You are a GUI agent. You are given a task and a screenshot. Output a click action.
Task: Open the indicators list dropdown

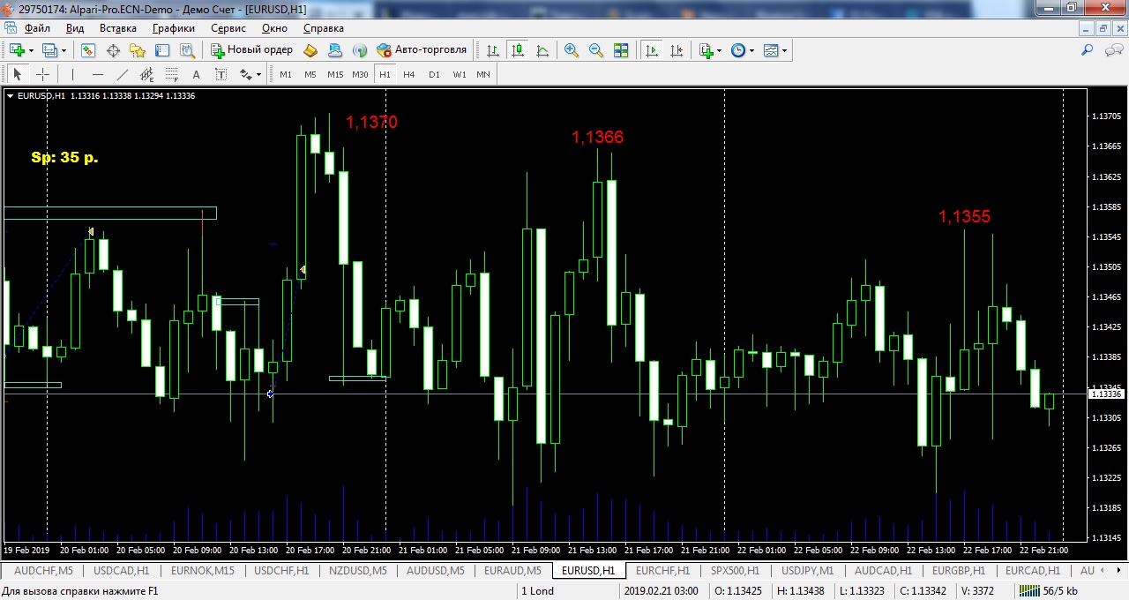[719, 50]
